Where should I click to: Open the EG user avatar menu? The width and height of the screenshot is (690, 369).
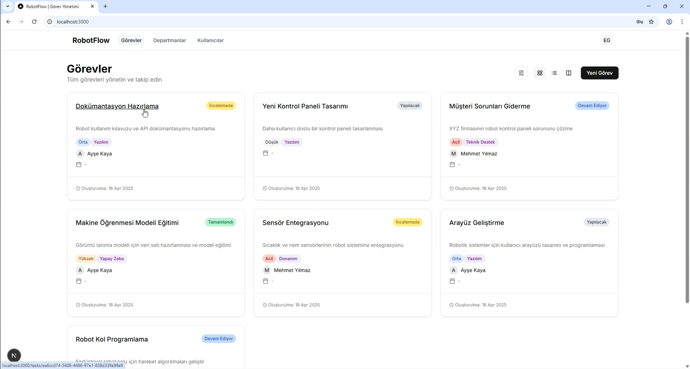pyautogui.click(x=607, y=40)
